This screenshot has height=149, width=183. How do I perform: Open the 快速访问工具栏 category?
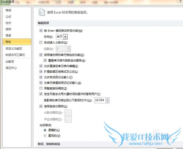[15, 55]
